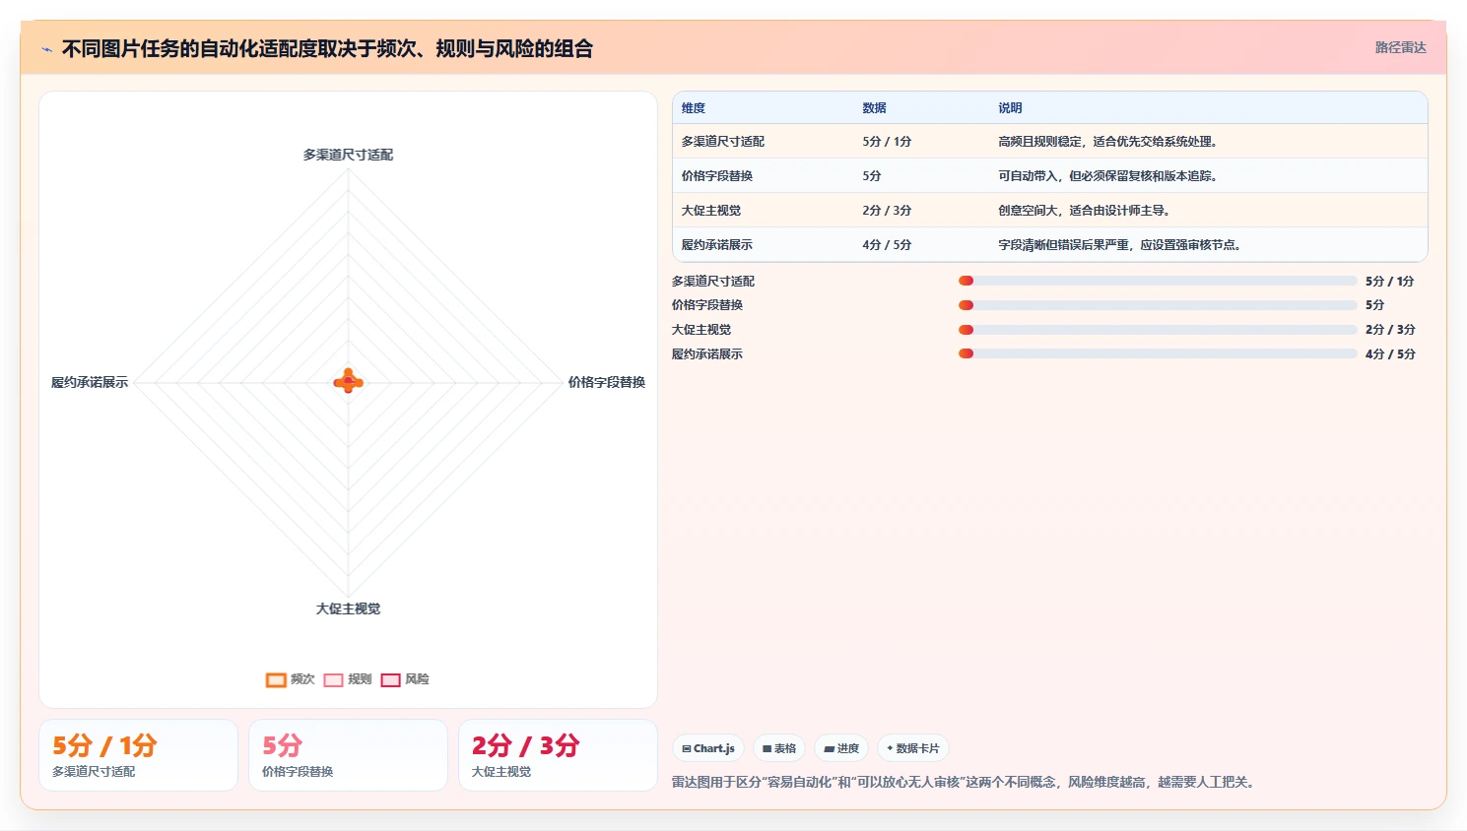The width and height of the screenshot is (1467, 831).
Task: Select the 多渠道尺寸适配 table row name
Action: tap(723, 142)
